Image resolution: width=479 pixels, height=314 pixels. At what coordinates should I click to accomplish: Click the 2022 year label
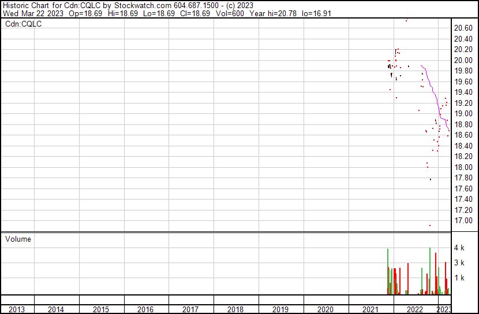(x=415, y=309)
